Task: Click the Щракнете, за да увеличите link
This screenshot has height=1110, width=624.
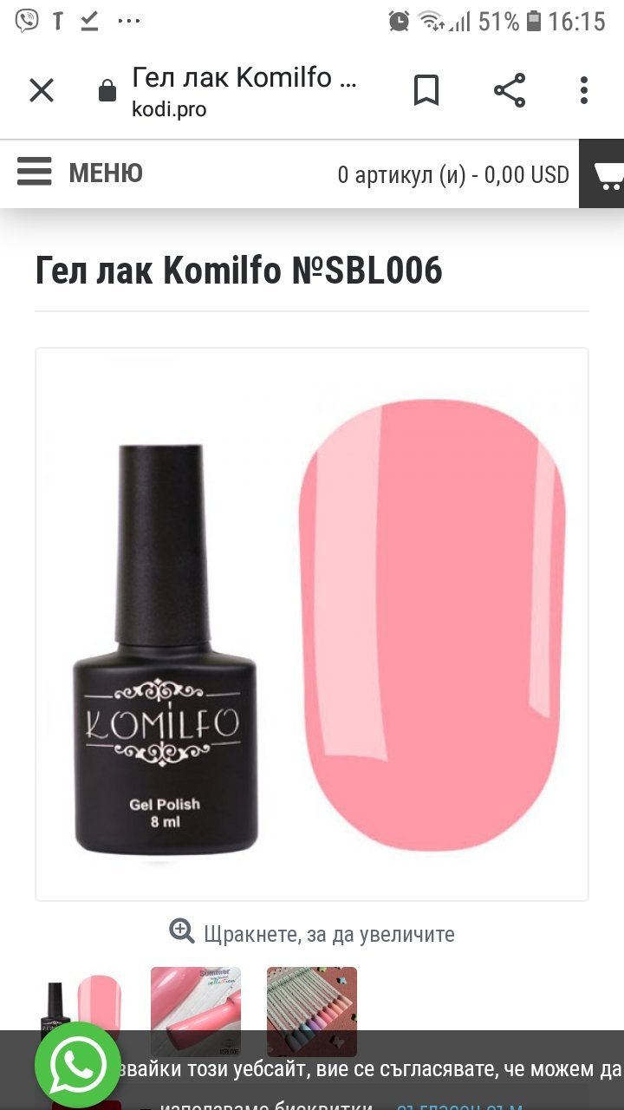Action: click(329, 934)
